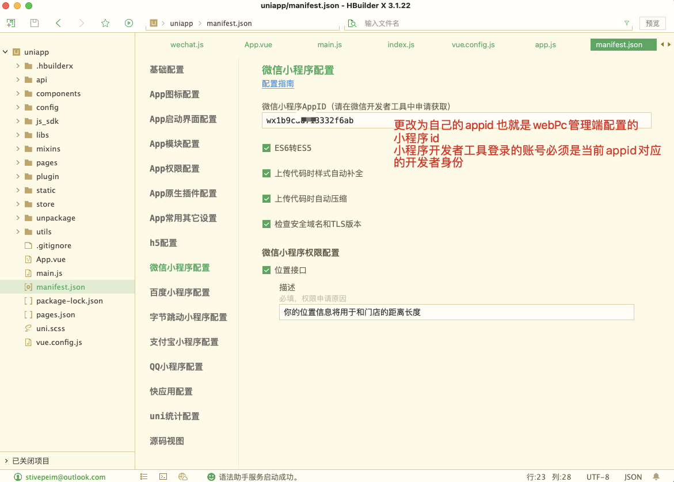The width and height of the screenshot is (674, 482).
Task: Click the browser preview icon in status bar
Action: [182, 477]
